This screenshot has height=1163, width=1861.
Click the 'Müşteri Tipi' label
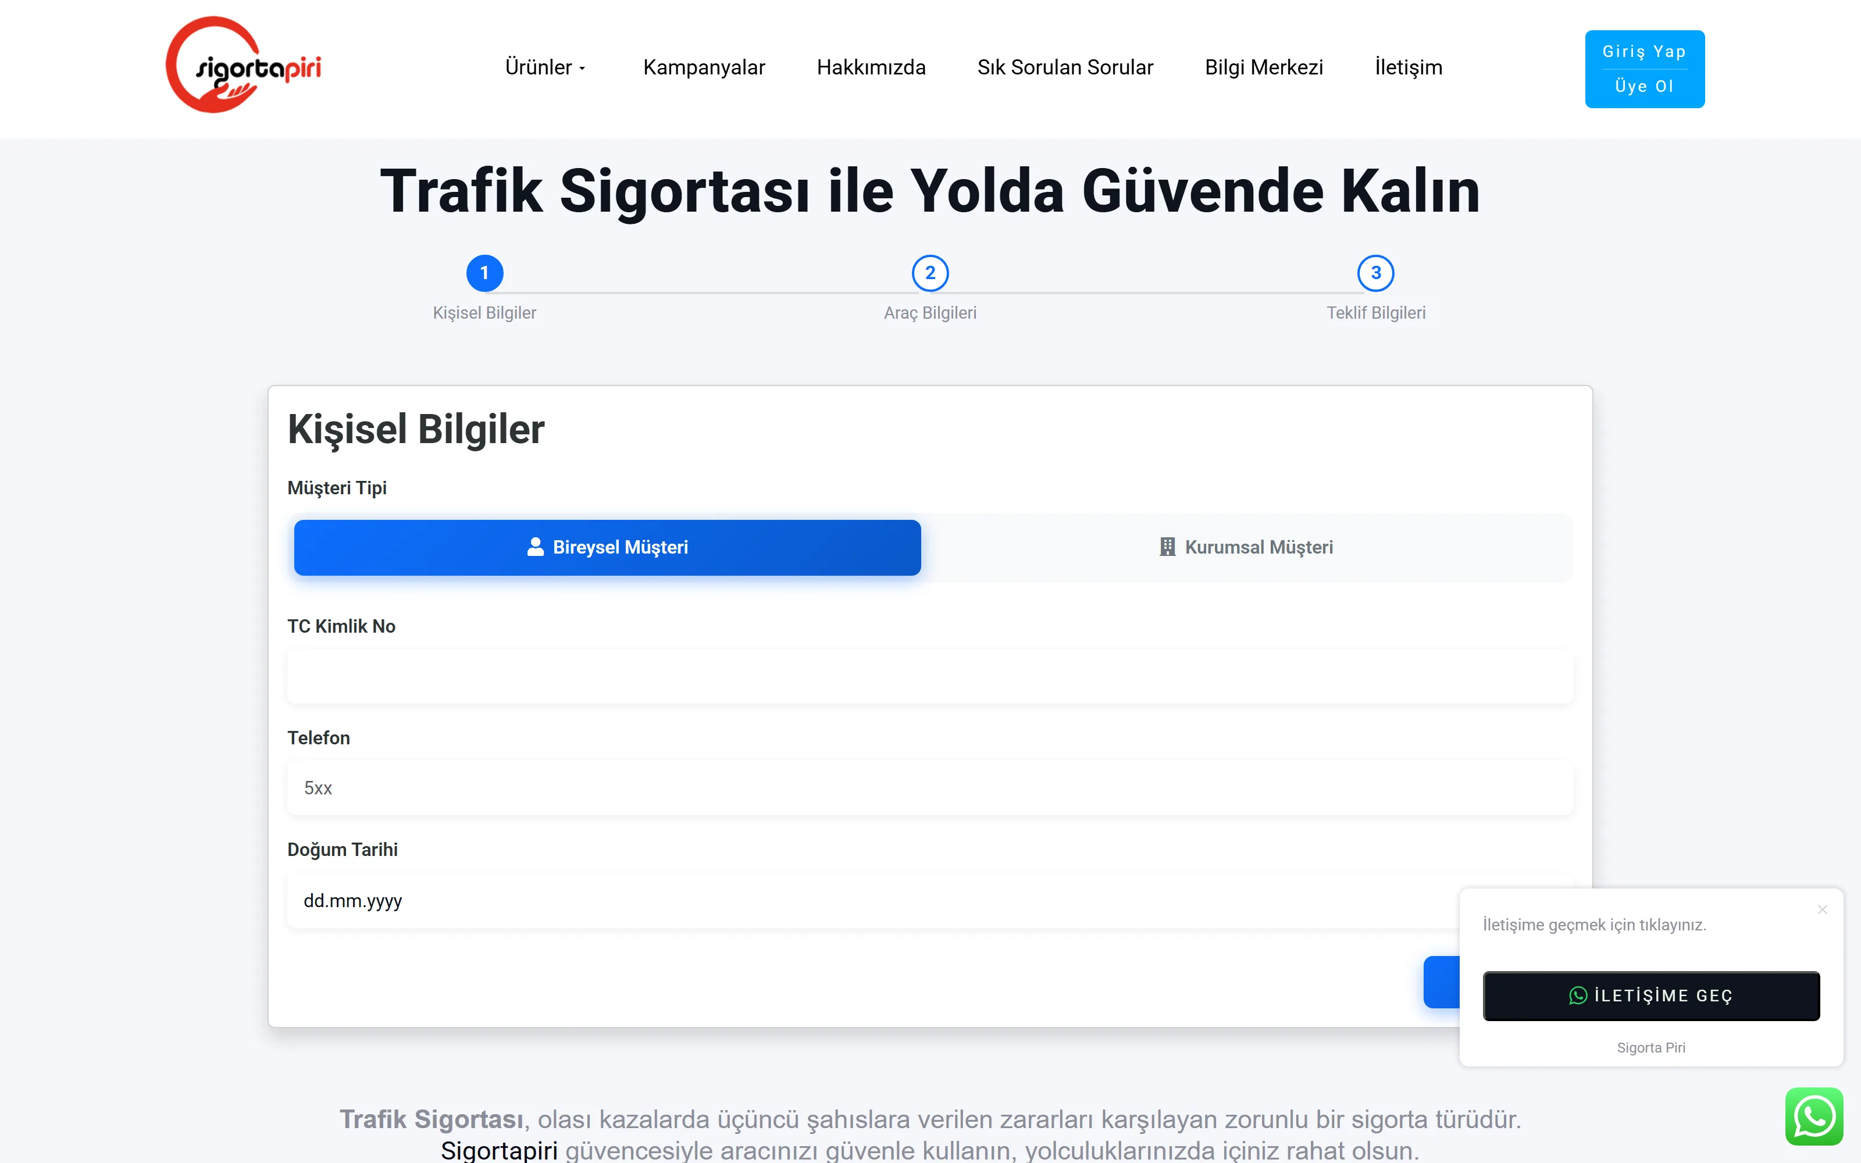point(337,488)
